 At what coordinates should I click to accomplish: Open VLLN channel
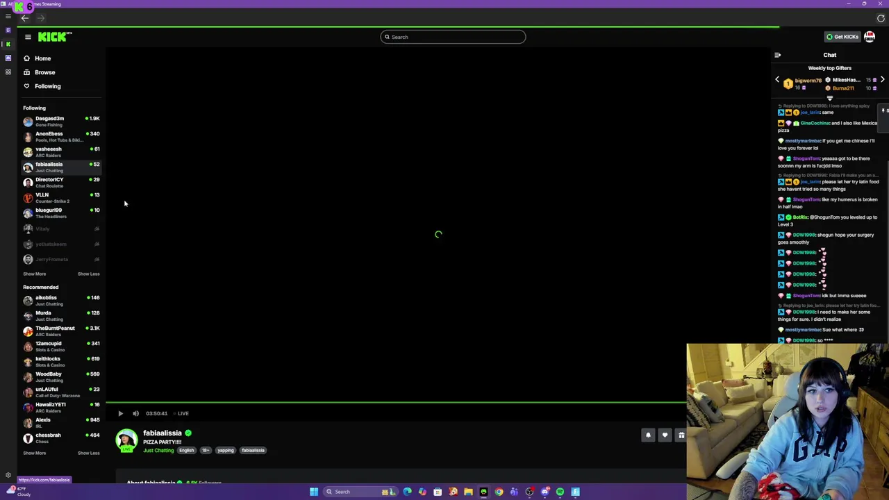(x=61, y=198)
